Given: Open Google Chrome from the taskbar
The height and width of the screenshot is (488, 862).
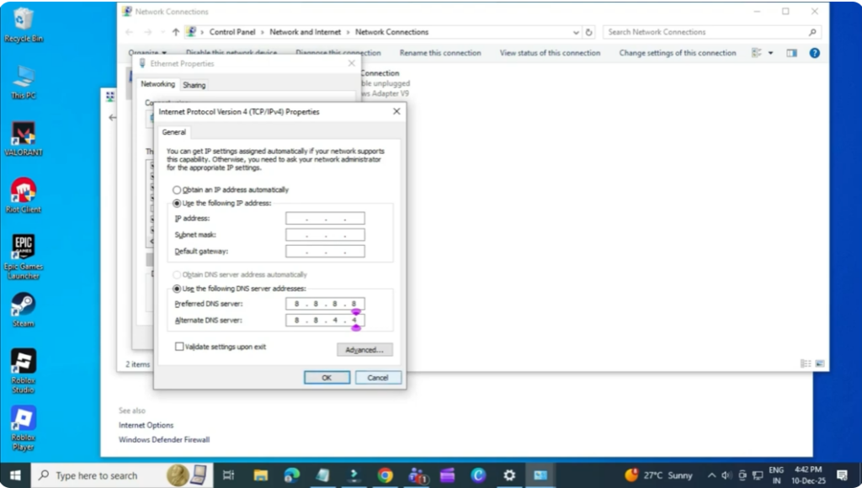Looking at the screenshot, I should (386, 475).
